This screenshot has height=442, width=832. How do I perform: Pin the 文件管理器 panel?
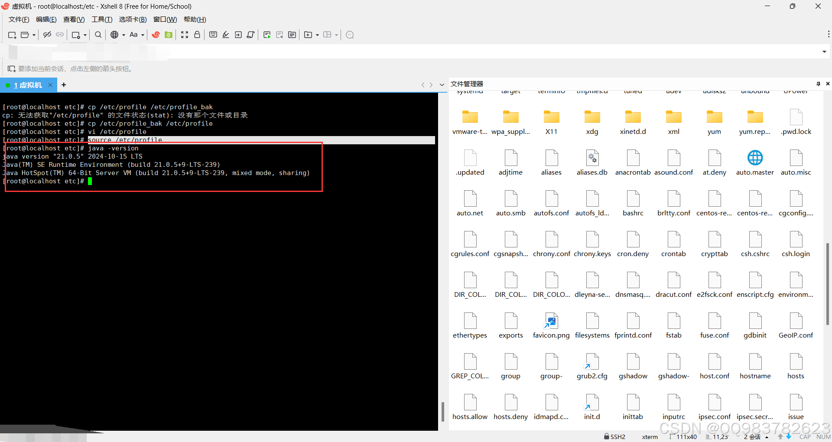coord(818,84)
